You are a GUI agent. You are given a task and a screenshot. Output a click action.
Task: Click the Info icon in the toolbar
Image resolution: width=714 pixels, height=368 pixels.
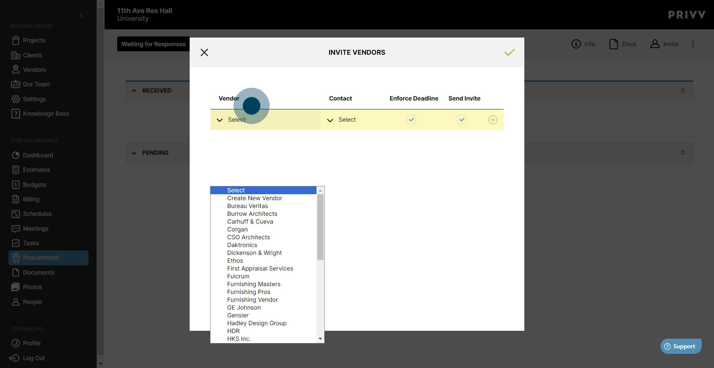click(577, 44)
